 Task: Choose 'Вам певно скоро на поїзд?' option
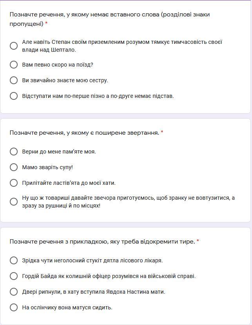point(14,65)
